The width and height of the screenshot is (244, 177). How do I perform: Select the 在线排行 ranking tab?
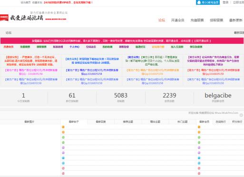tap(221, 122)
